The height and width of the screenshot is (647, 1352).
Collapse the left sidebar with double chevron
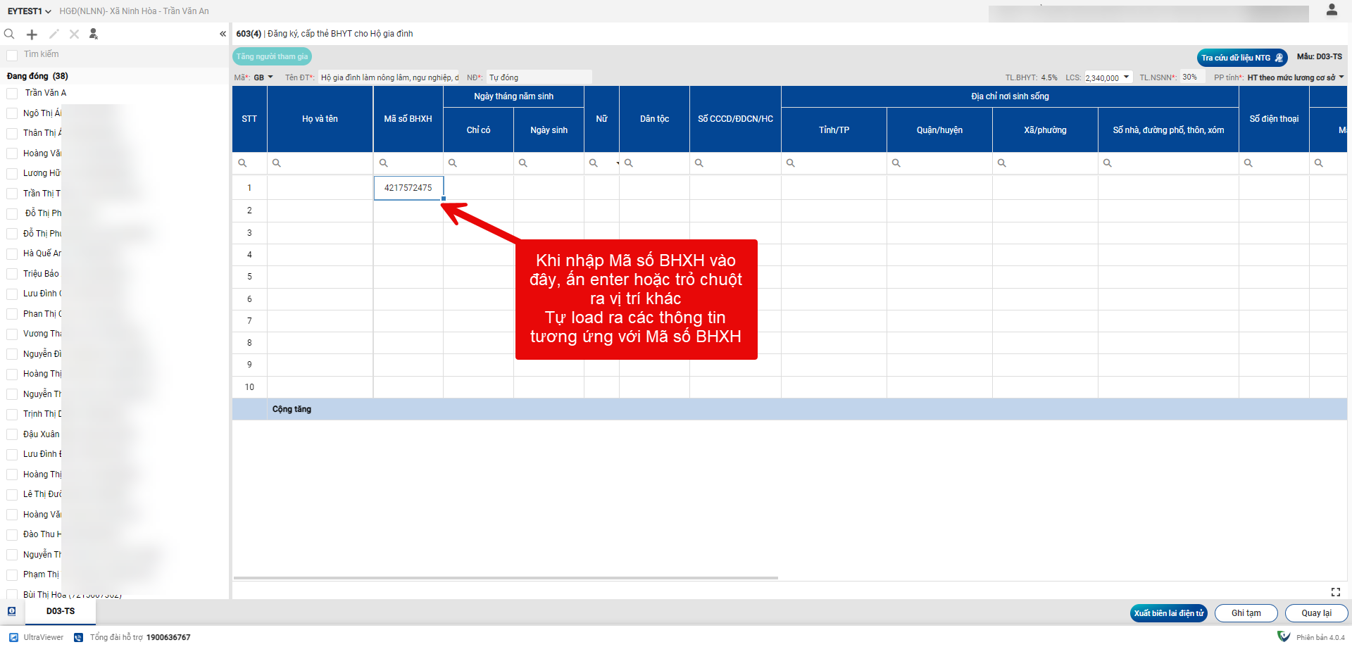(223, 34)
